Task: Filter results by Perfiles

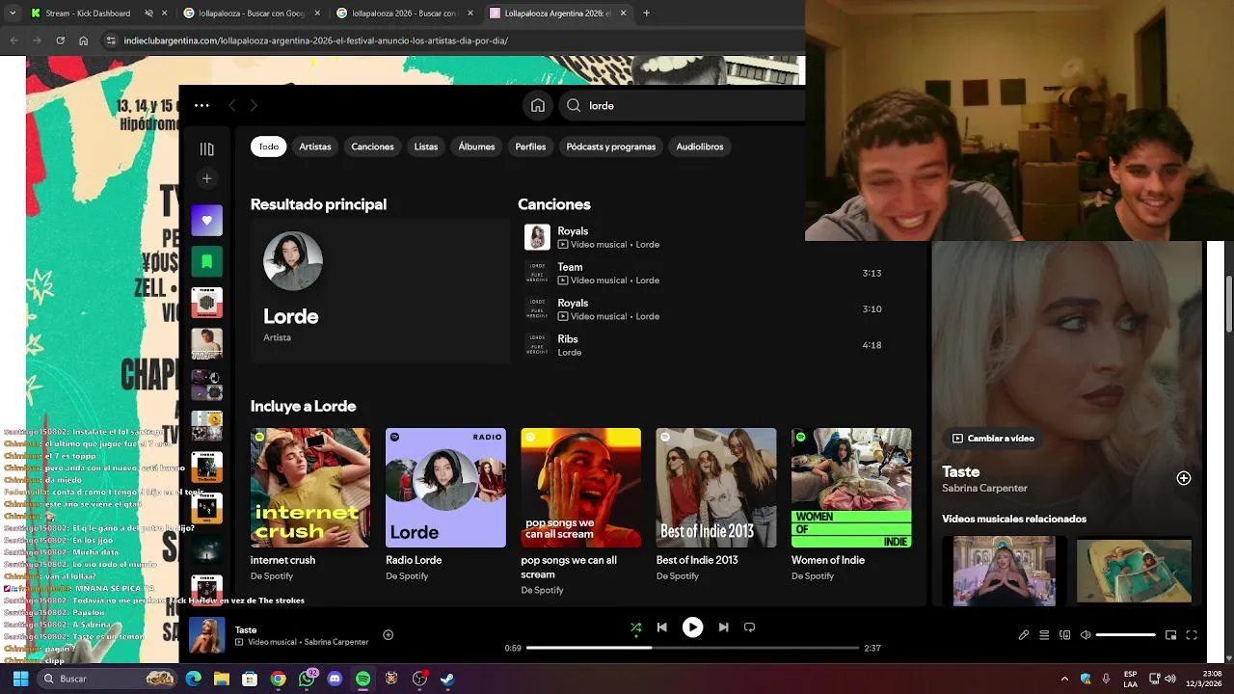Action: click(530, 147)
